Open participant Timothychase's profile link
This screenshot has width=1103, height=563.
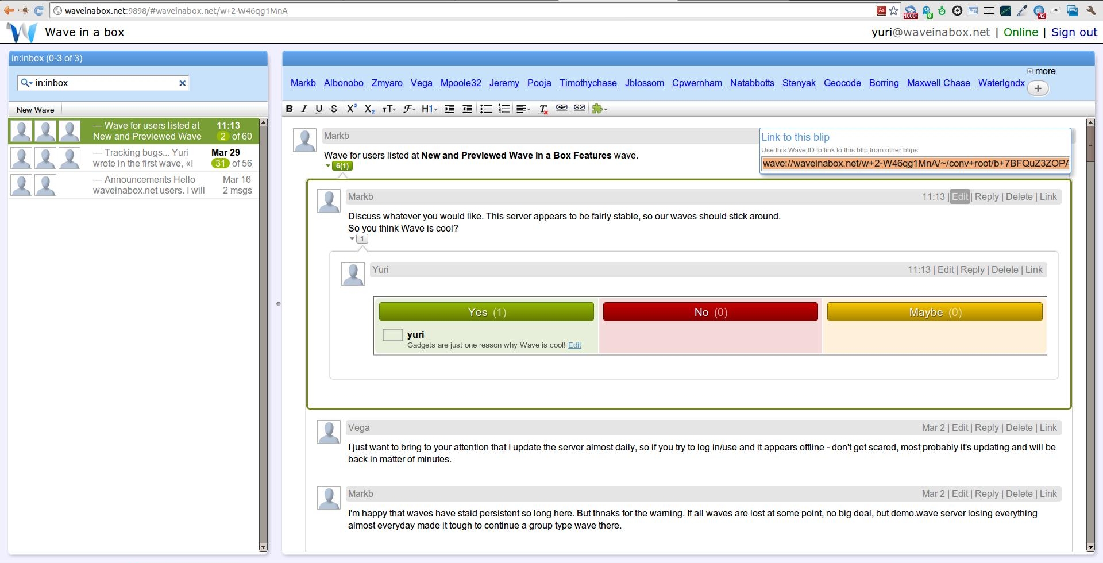pyautogui.click(x=588, y=83)
